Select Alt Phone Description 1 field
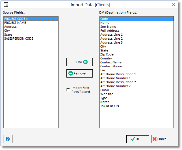 [x=136, y=74]
